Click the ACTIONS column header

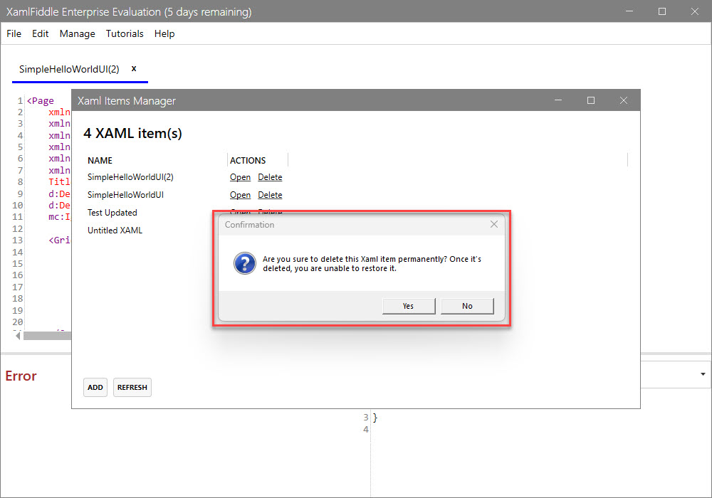tap(248, 161)
